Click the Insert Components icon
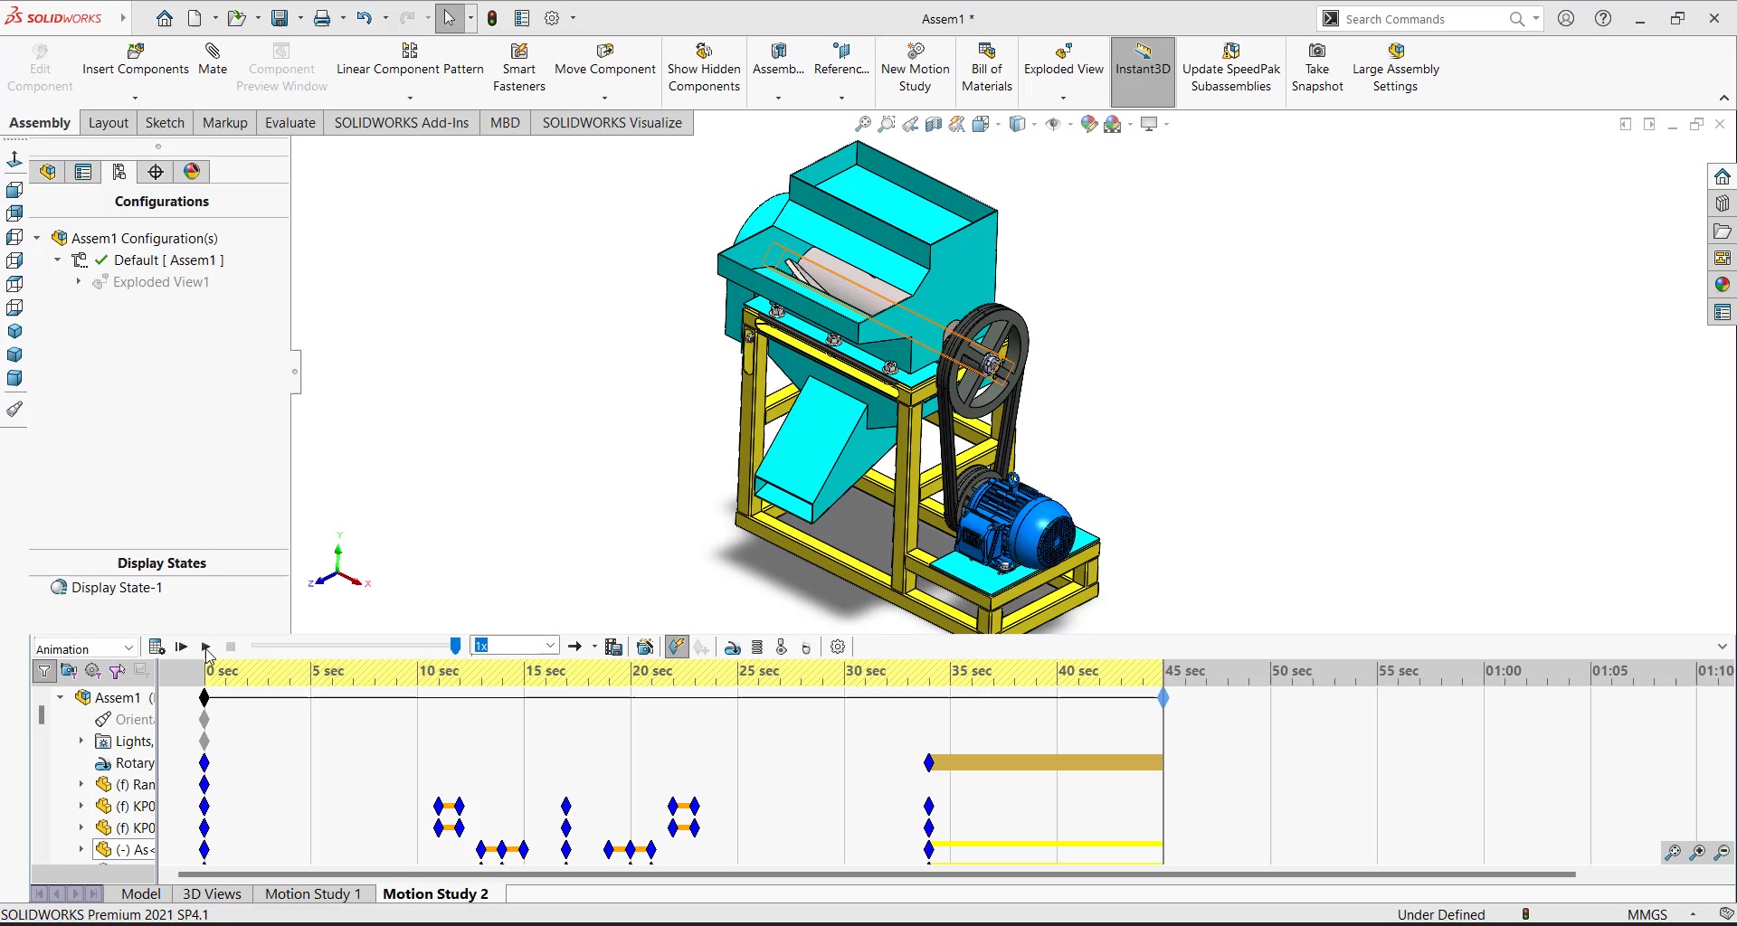Viewport: 1737px width, 926px height. [x=136, y=51]
